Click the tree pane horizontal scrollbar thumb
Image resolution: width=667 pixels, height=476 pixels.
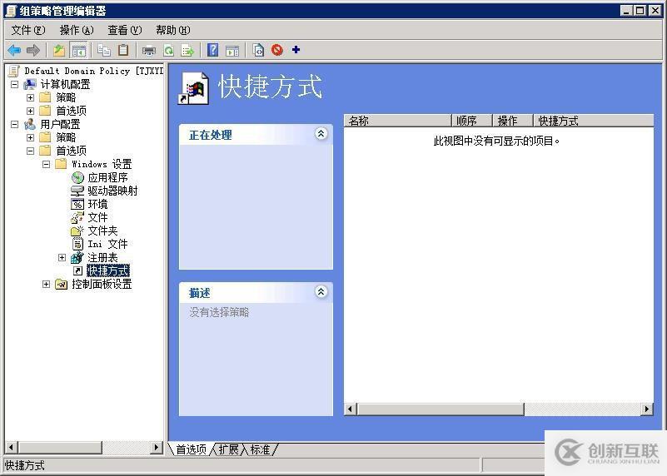coord(60,447)
